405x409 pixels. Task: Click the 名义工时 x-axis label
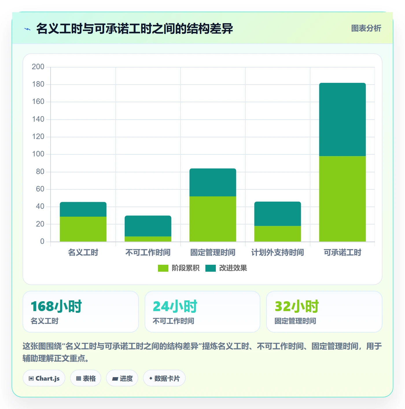[83, 253]
